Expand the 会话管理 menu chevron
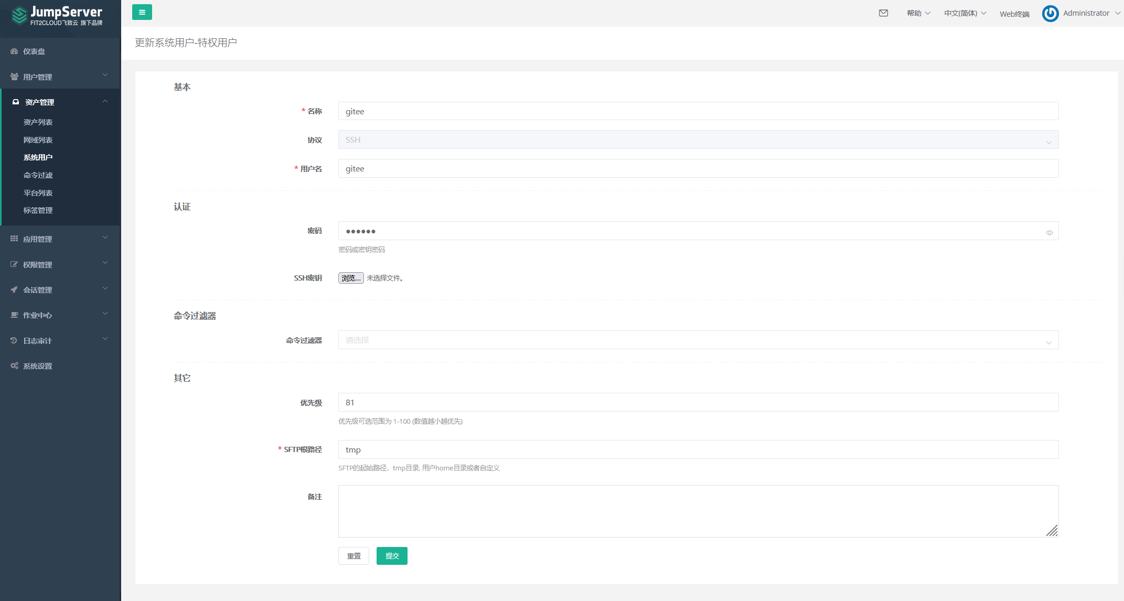 (x=105, y=288)
